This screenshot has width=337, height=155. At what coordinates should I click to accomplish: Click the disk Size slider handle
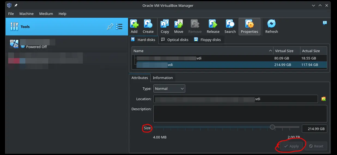click(272, 127)
